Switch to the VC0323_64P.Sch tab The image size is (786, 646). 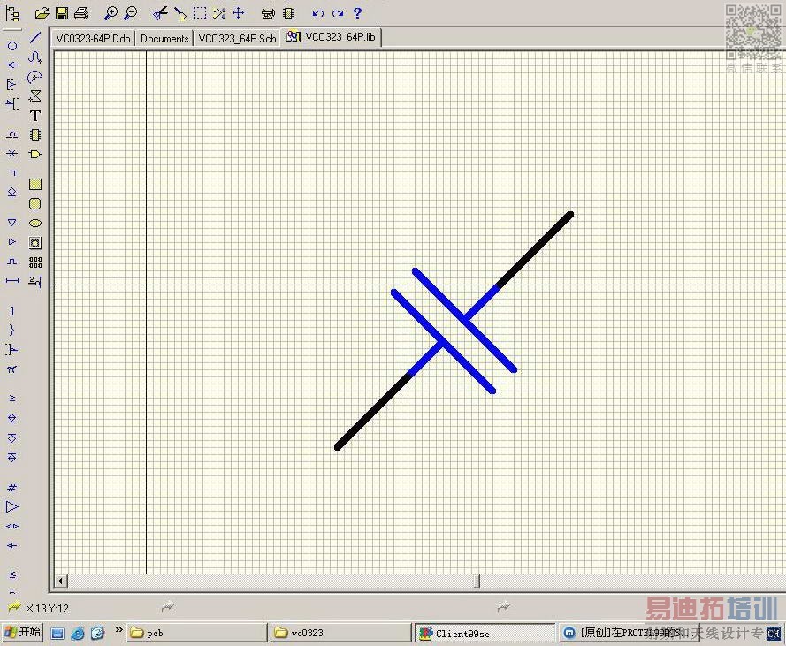coord(237,39)
